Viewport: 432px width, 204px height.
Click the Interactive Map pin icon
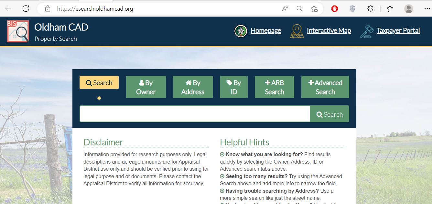coord(297,31)
